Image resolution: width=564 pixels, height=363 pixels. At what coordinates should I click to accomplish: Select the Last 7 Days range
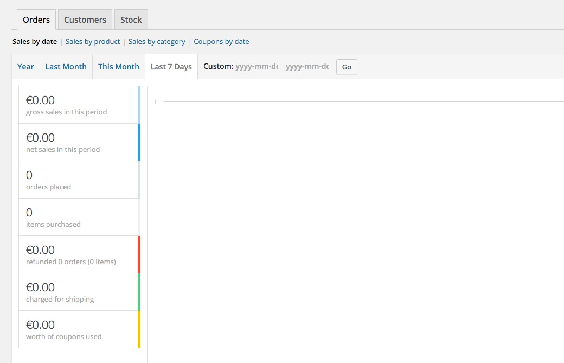(171, 67)
